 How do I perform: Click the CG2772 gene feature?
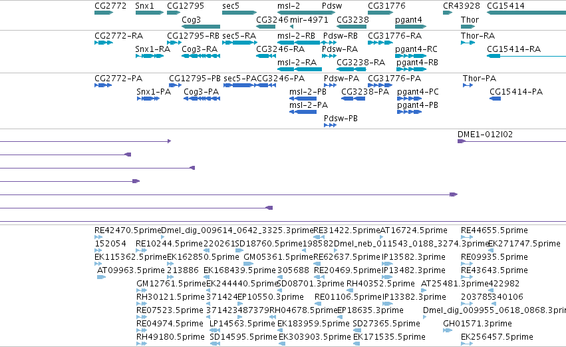click(x=104, y=13)
